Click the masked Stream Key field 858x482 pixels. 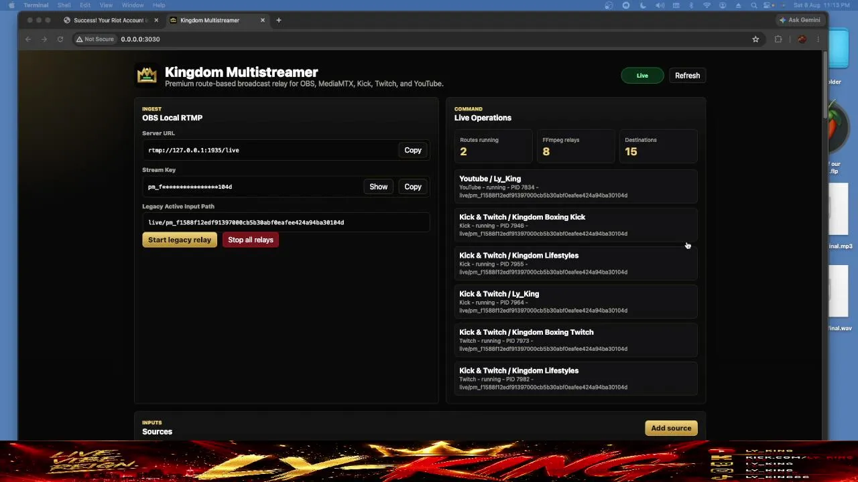tap(251, 187)
